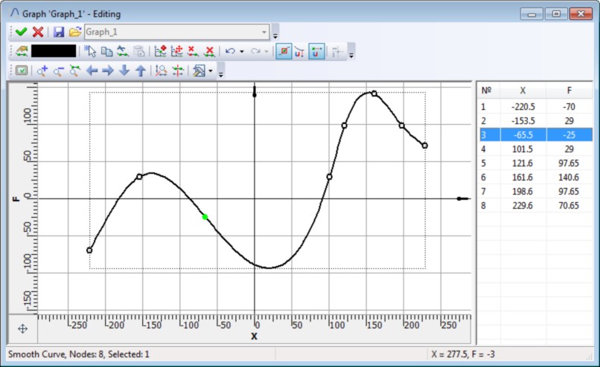Click the blue left arrow pan icon
This screenshot has height=367, width=600.
point(92,71)
